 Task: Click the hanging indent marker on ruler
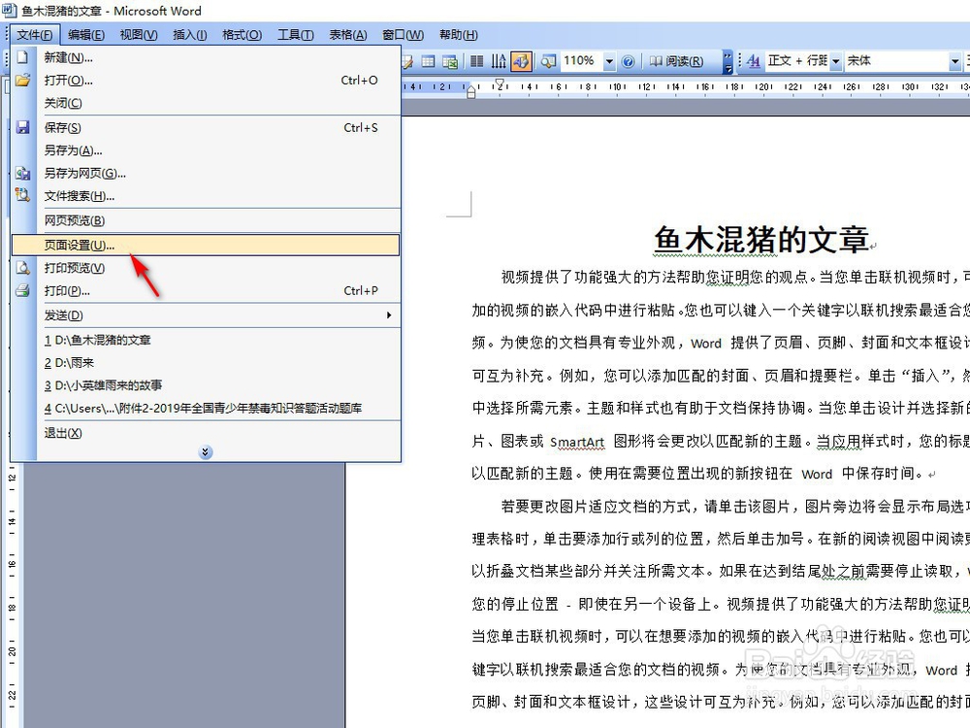point(471,91)
